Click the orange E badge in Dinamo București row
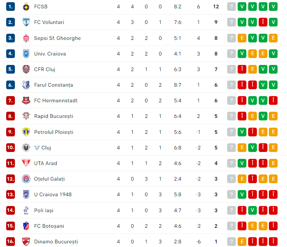The image size is (287, 247). (242, 242)
